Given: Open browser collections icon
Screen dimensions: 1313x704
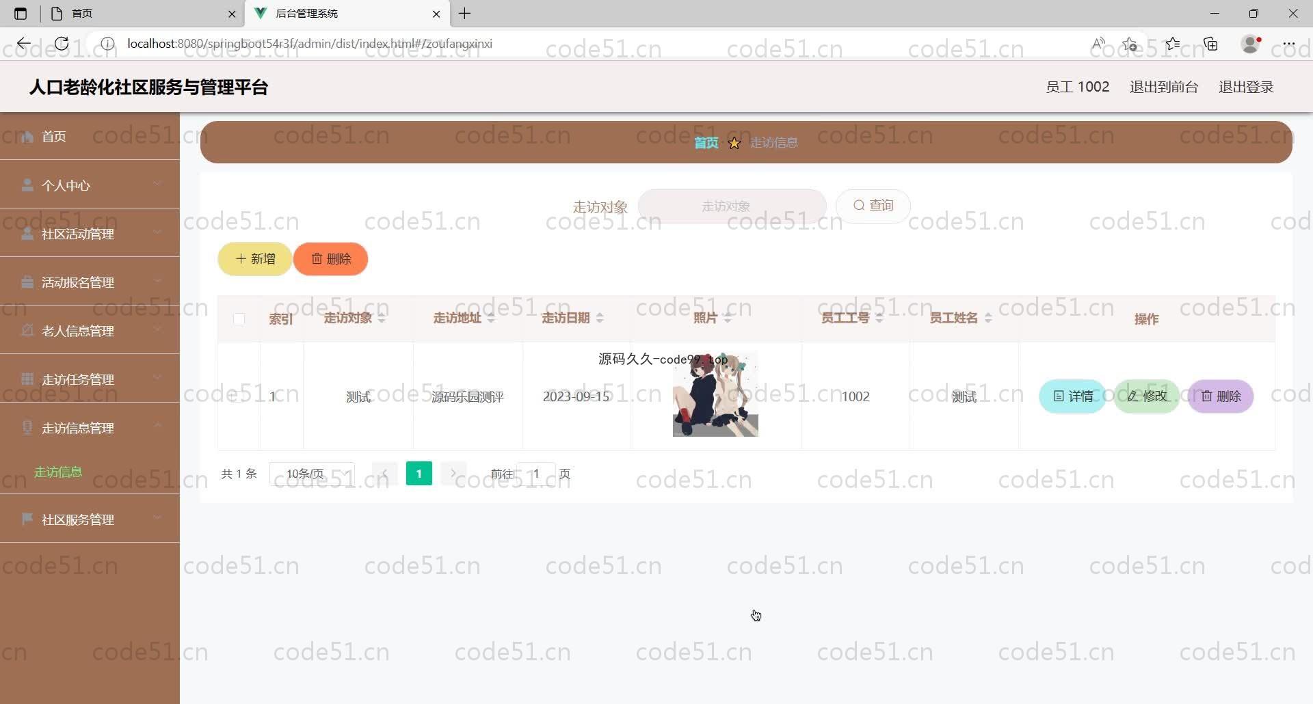Looking at the screenshot, I should tap(1210, 44).
